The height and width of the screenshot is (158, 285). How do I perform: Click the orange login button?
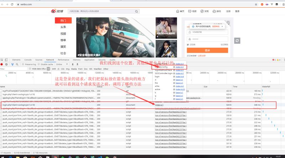(207, 50)
